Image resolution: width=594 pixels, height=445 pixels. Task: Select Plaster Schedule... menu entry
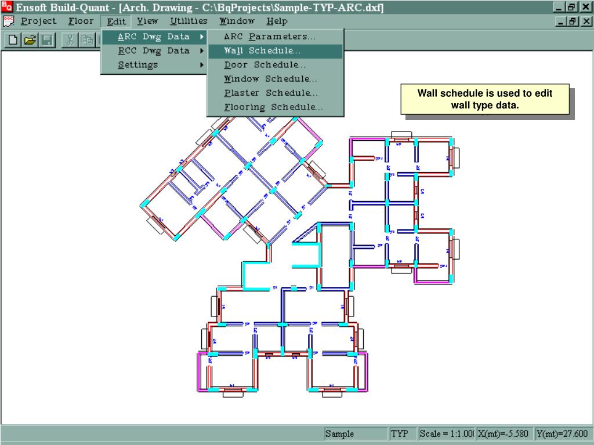276,93
